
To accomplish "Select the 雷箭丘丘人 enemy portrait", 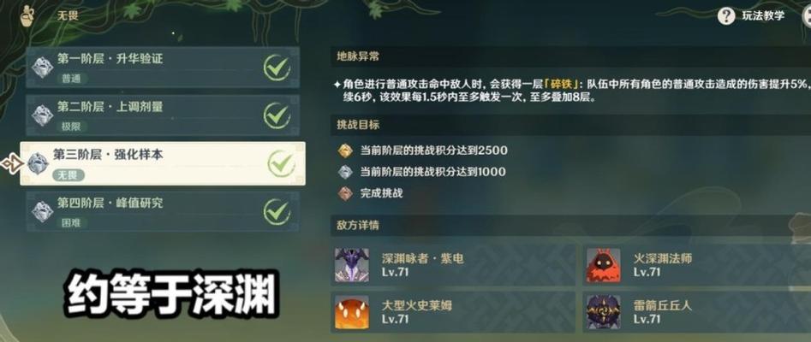I will 603,312.
